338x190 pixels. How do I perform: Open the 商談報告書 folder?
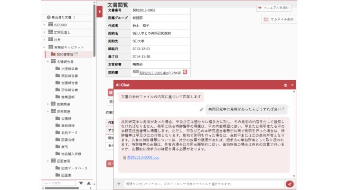point(67,76)
